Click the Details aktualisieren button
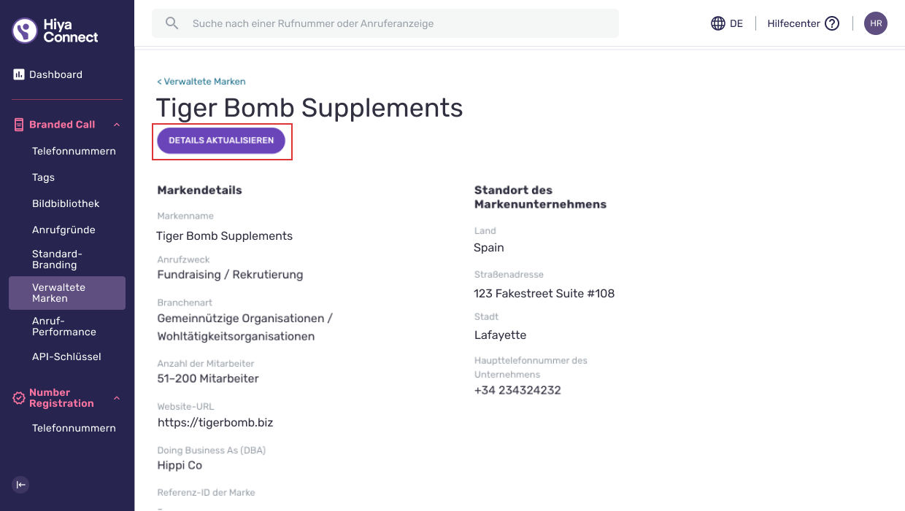The width and height of the screenshot is (905, 511). (x=221, y=141)
